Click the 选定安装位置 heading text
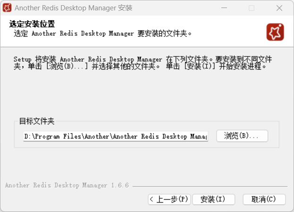 click(32, 24)
